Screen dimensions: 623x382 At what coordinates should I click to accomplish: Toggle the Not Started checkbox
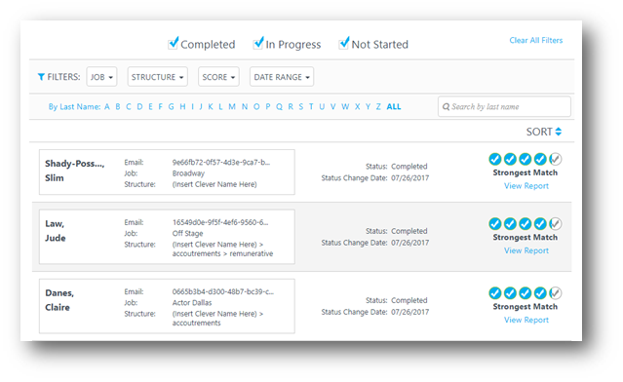click(x=344, y=43)
